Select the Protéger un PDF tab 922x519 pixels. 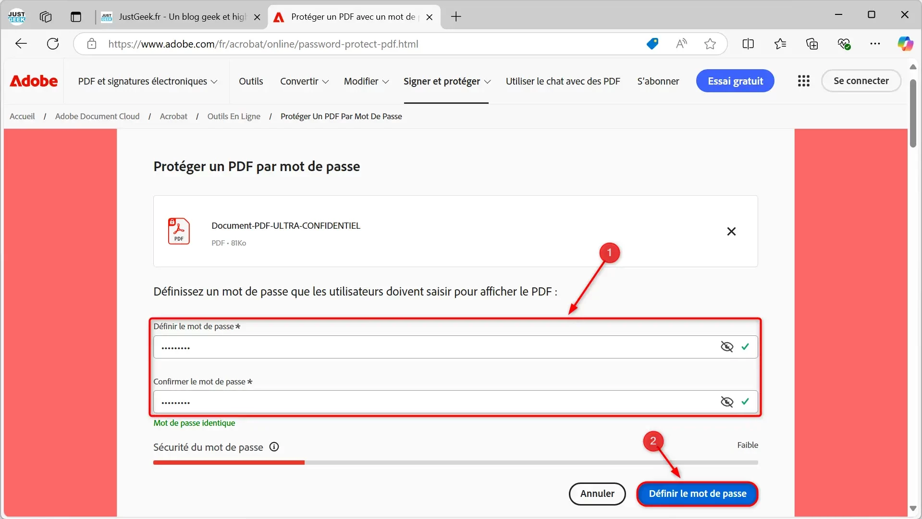(354, 17)
